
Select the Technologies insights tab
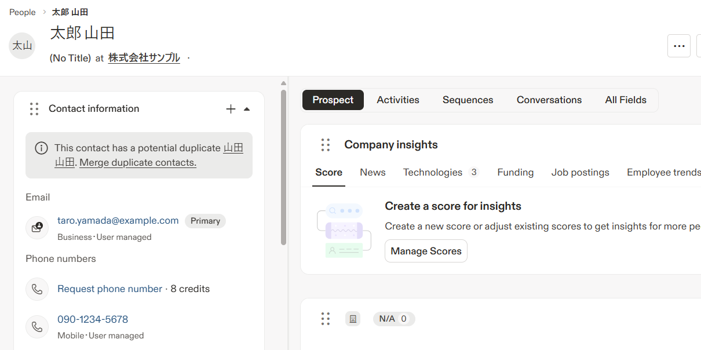tap(433, 172)
